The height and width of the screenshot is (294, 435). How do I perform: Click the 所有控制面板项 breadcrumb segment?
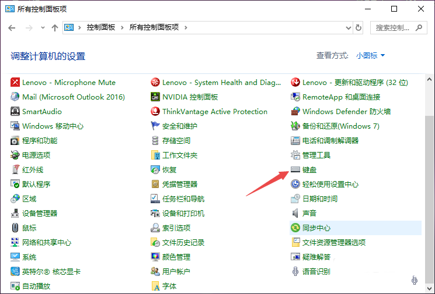(154, 27)
